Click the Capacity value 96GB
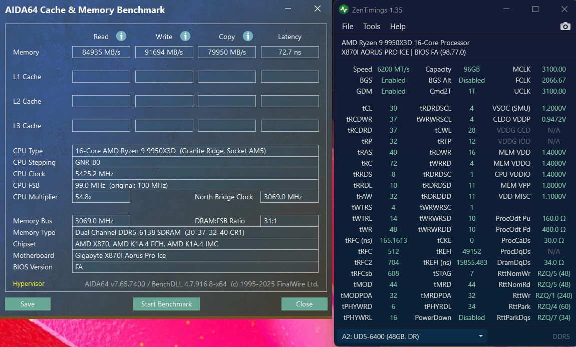Viewport: 576px width, 347px height. click(472, 70)
